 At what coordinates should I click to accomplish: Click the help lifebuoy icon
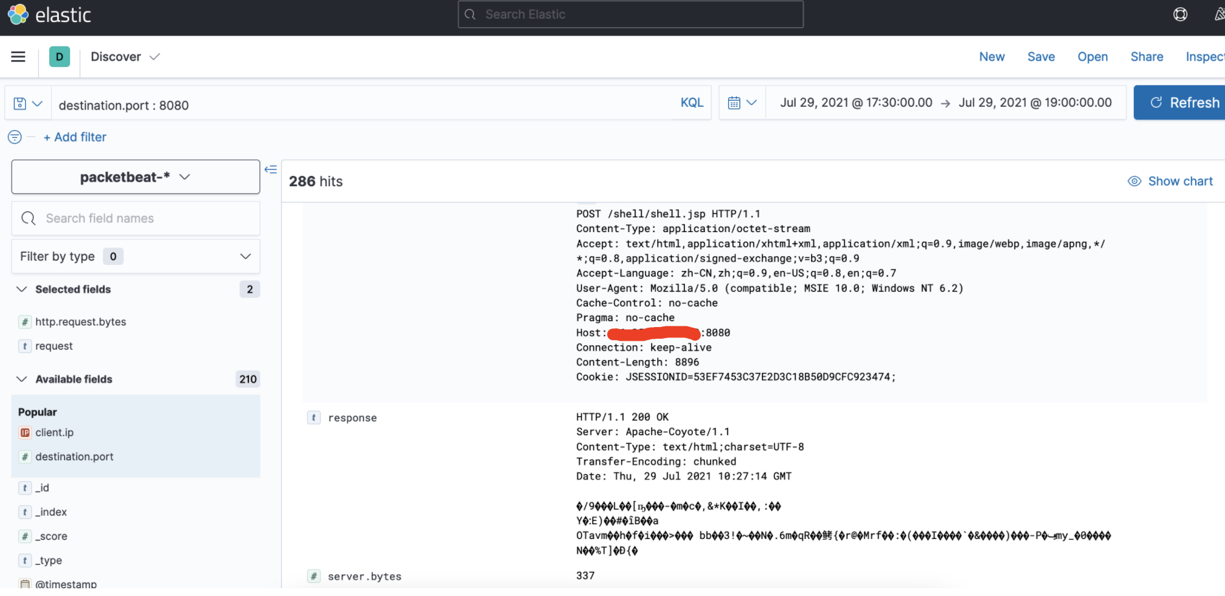(x=1180, y=14)
